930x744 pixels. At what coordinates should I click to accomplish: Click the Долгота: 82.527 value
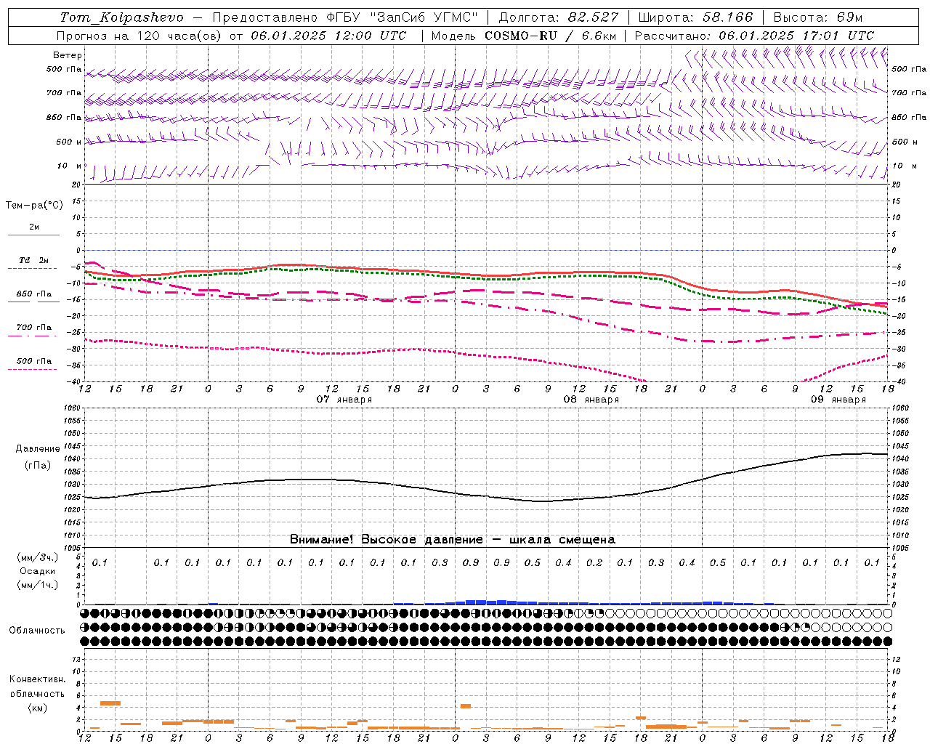[559, 17]
